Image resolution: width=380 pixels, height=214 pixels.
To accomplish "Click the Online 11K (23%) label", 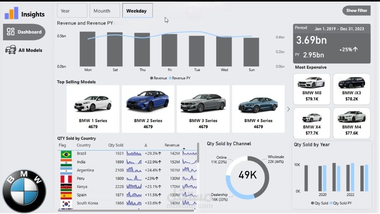I will 219,160.
